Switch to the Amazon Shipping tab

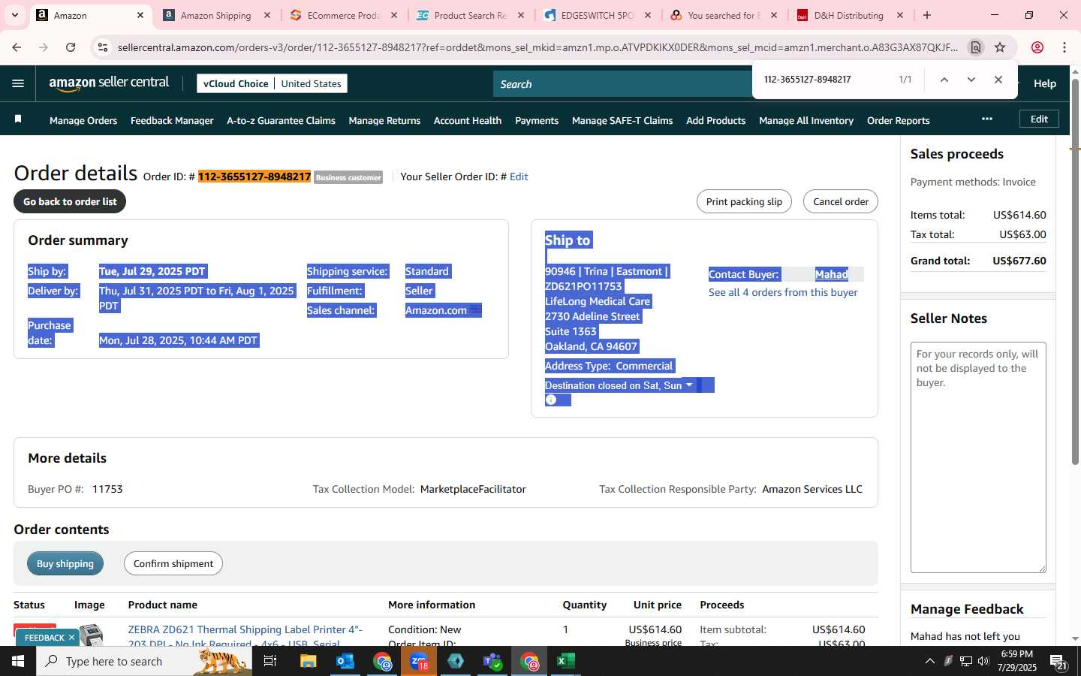coord(216,15)
